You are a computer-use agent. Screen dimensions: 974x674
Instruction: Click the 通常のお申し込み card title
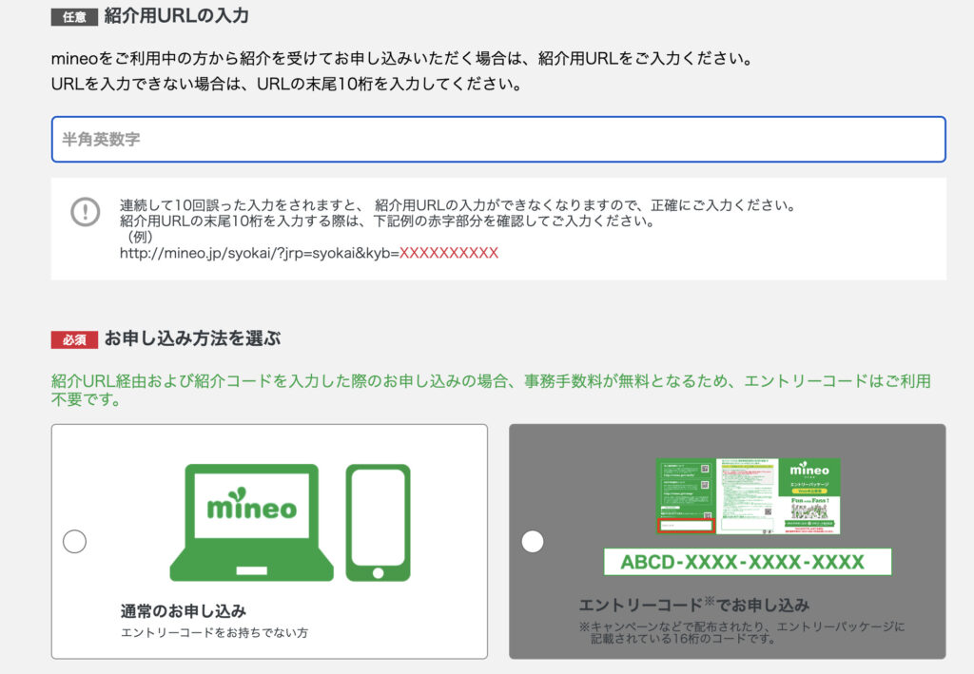coord(184,611)
